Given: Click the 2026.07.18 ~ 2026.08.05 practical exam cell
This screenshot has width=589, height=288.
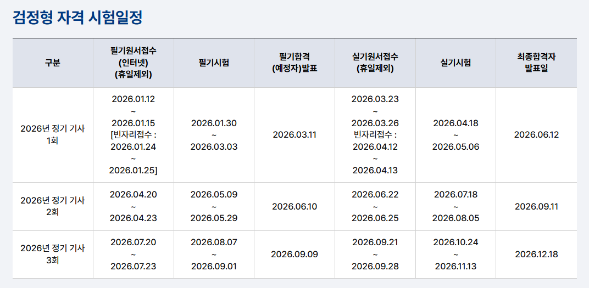Looking at the screenshot, I should coord(455,207).
